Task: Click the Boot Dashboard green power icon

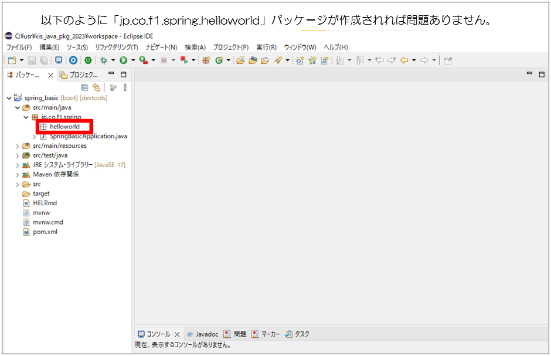Action: [88, 60]
